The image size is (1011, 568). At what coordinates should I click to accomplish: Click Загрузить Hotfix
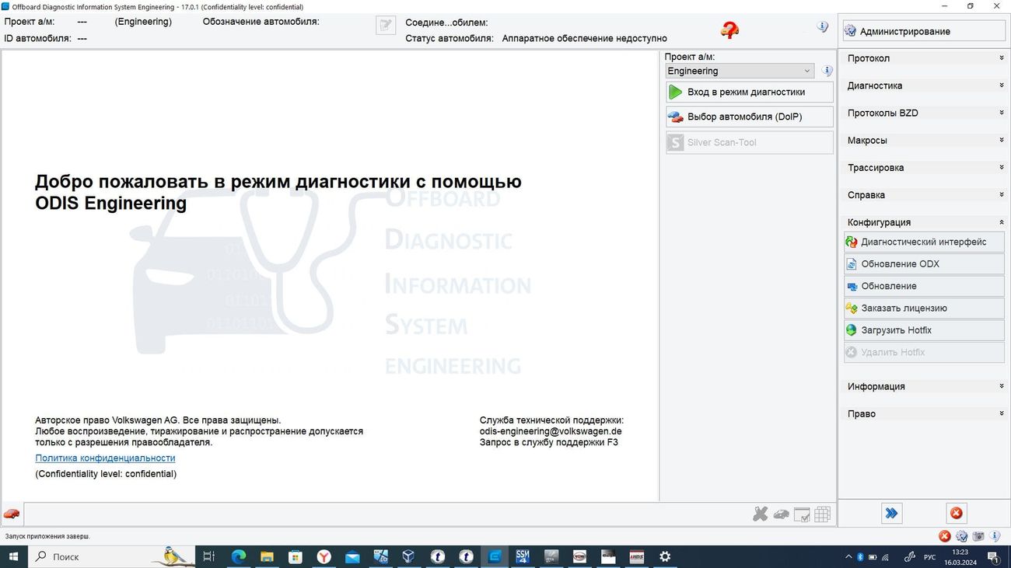coord(924,330)
